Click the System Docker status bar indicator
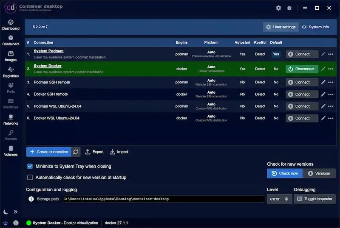 point(62,223)
